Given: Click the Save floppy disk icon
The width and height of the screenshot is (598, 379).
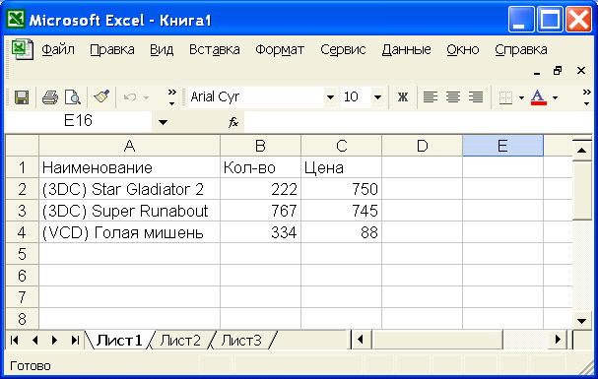Looking at the screenshot, I should pos(22,97).
